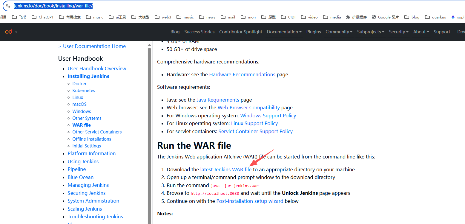
Task: Expand the Security dropdown menu
Action: pos(398,32)
